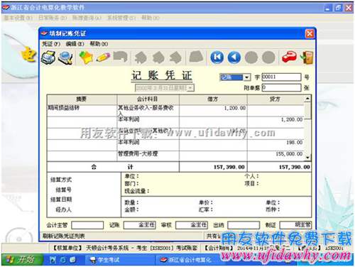The image size is (355, 267).
Task: Go to first voucher with blue button
Action: [x=217, y=58]
